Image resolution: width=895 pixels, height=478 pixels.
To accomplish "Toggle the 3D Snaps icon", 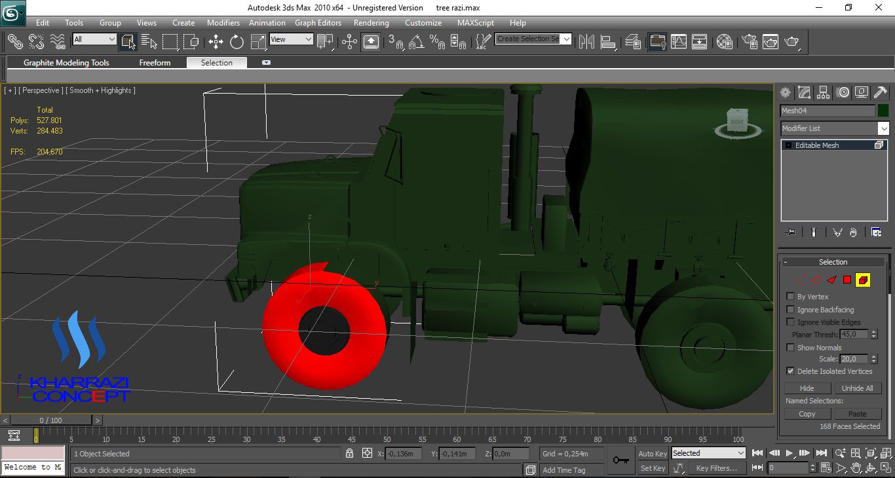I will pyautogui.click(x=396, y=42).
